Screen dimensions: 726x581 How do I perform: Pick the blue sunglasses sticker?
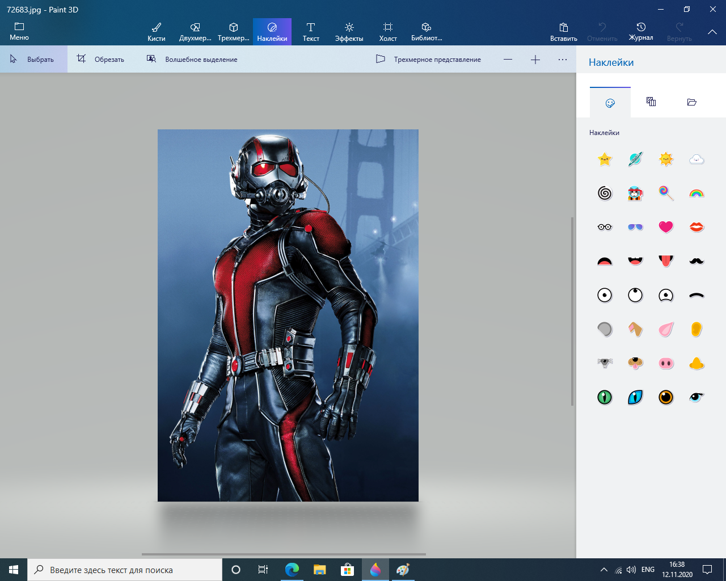pos(636,227)
